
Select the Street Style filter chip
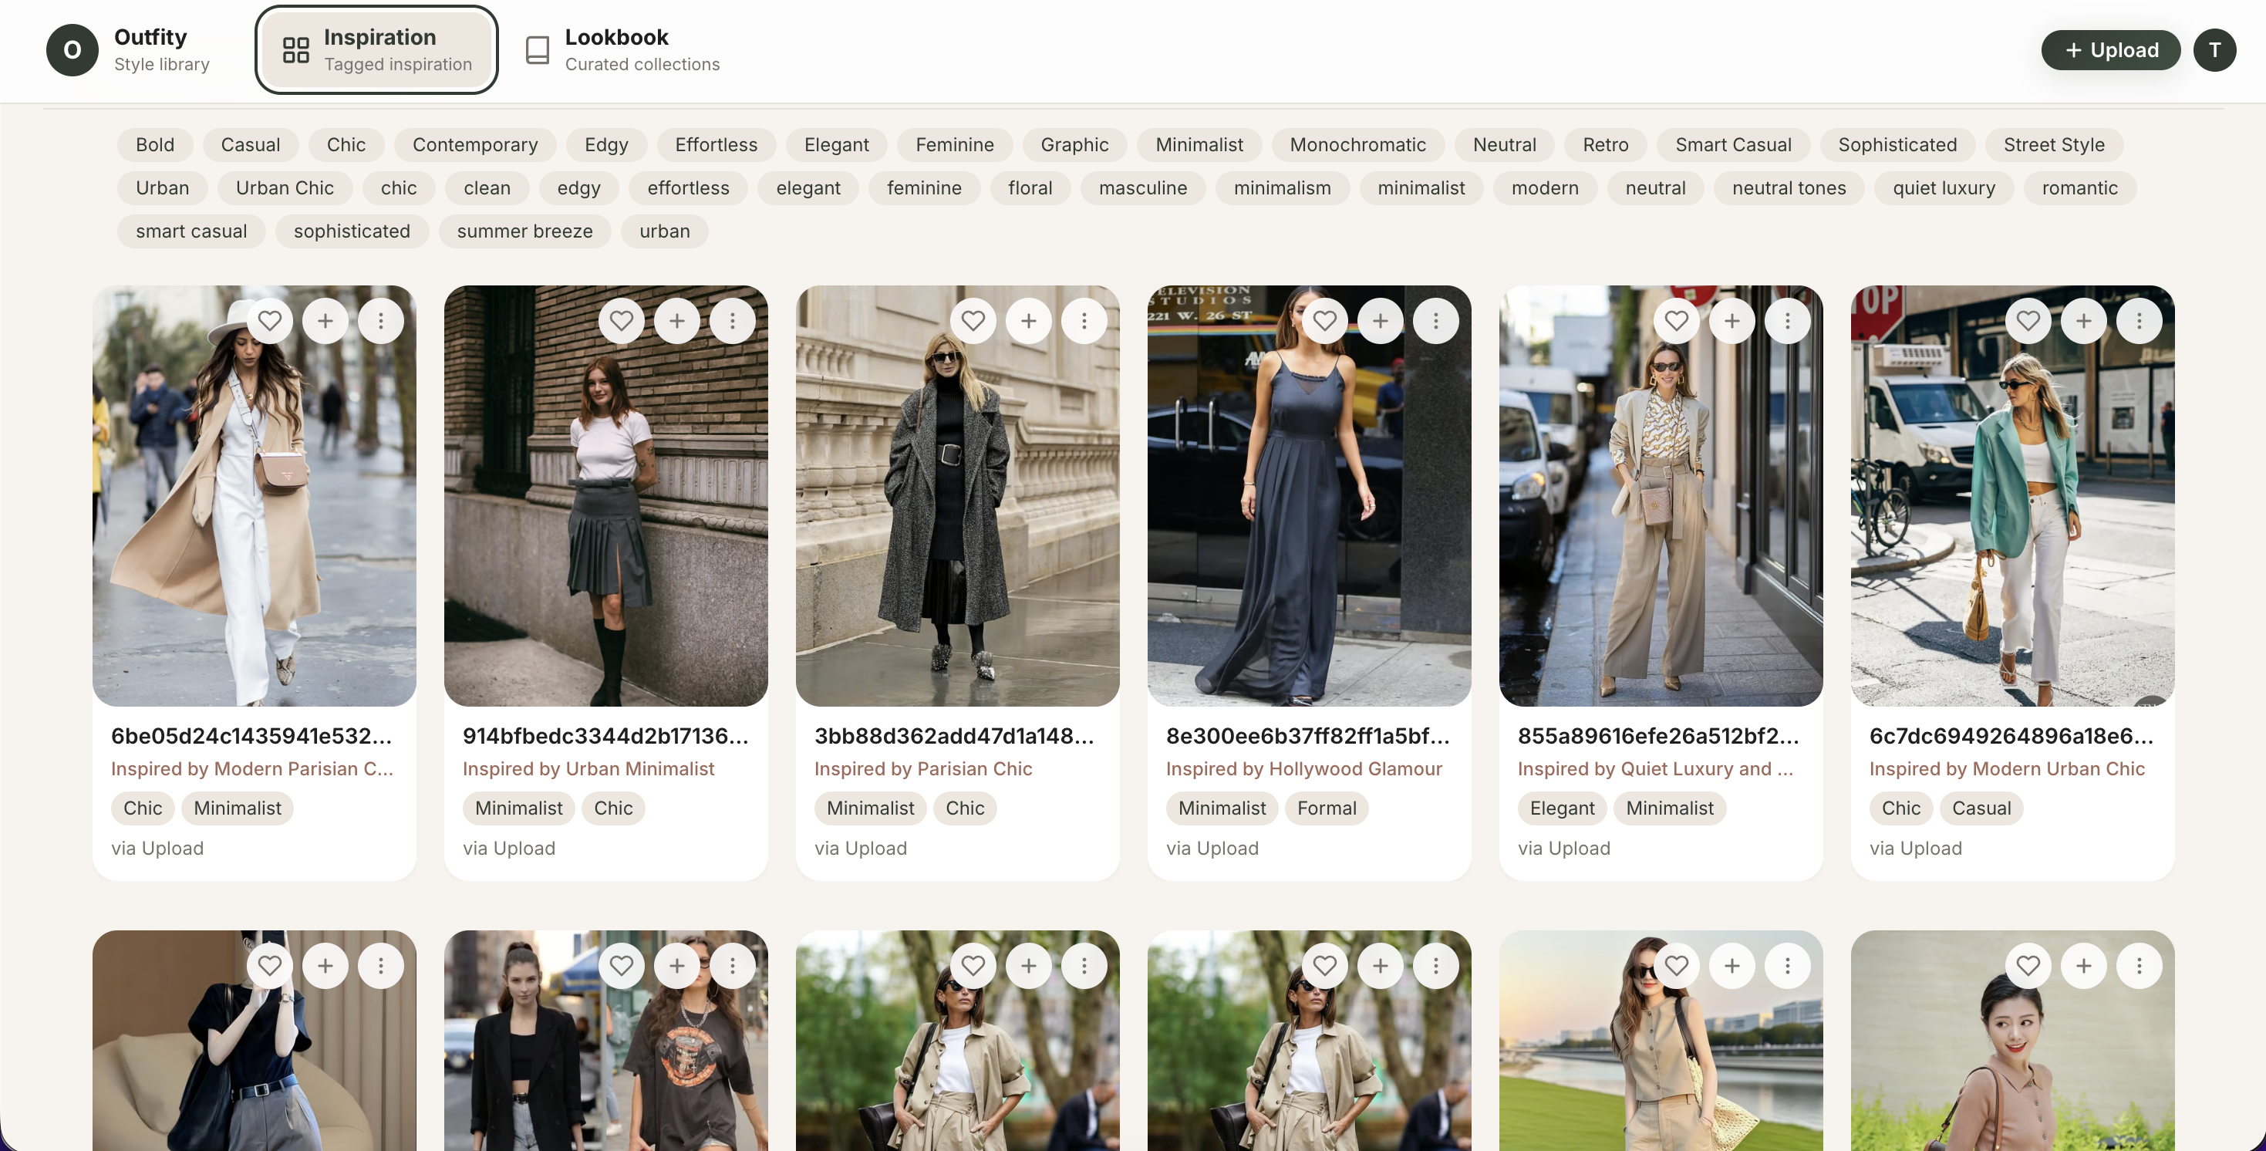2054,145
